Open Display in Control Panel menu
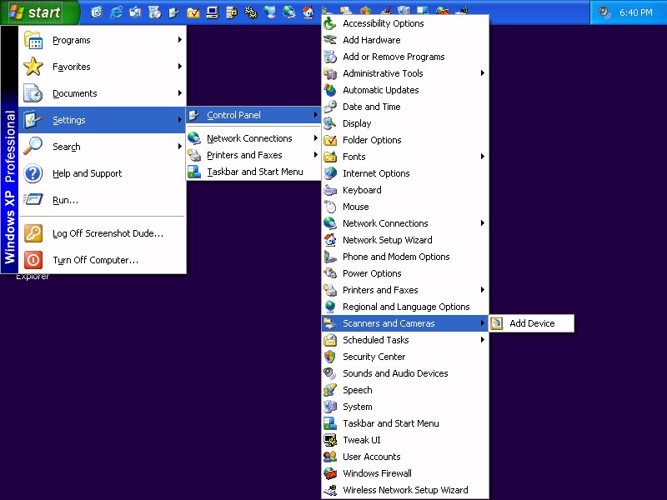667x500 pixels. (x=357, y=123)
